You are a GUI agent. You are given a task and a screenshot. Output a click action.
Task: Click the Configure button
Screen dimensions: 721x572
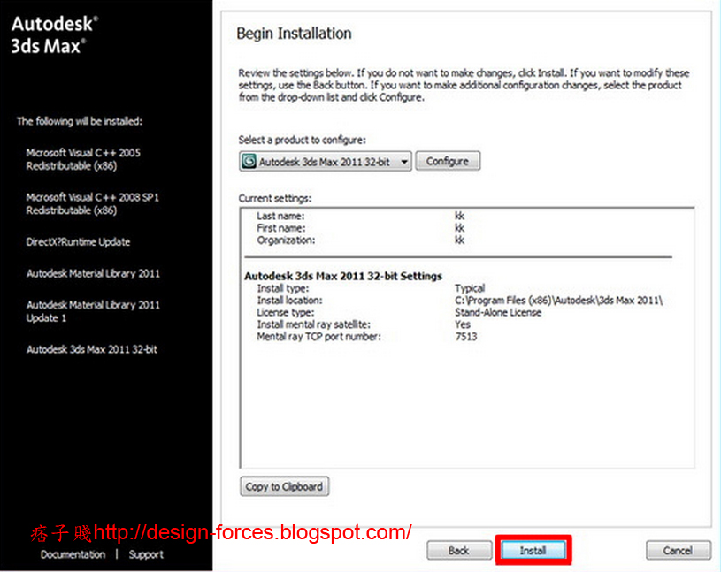[448, 161]
